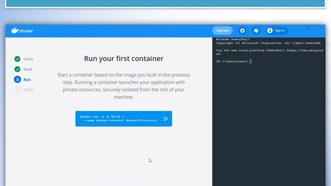
Task: Open Docker settings gear icon
Action: [243, 30]
